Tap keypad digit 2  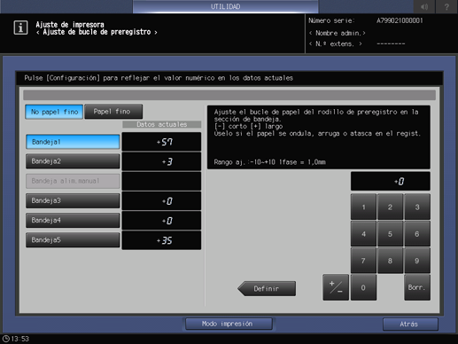[390, 207]
